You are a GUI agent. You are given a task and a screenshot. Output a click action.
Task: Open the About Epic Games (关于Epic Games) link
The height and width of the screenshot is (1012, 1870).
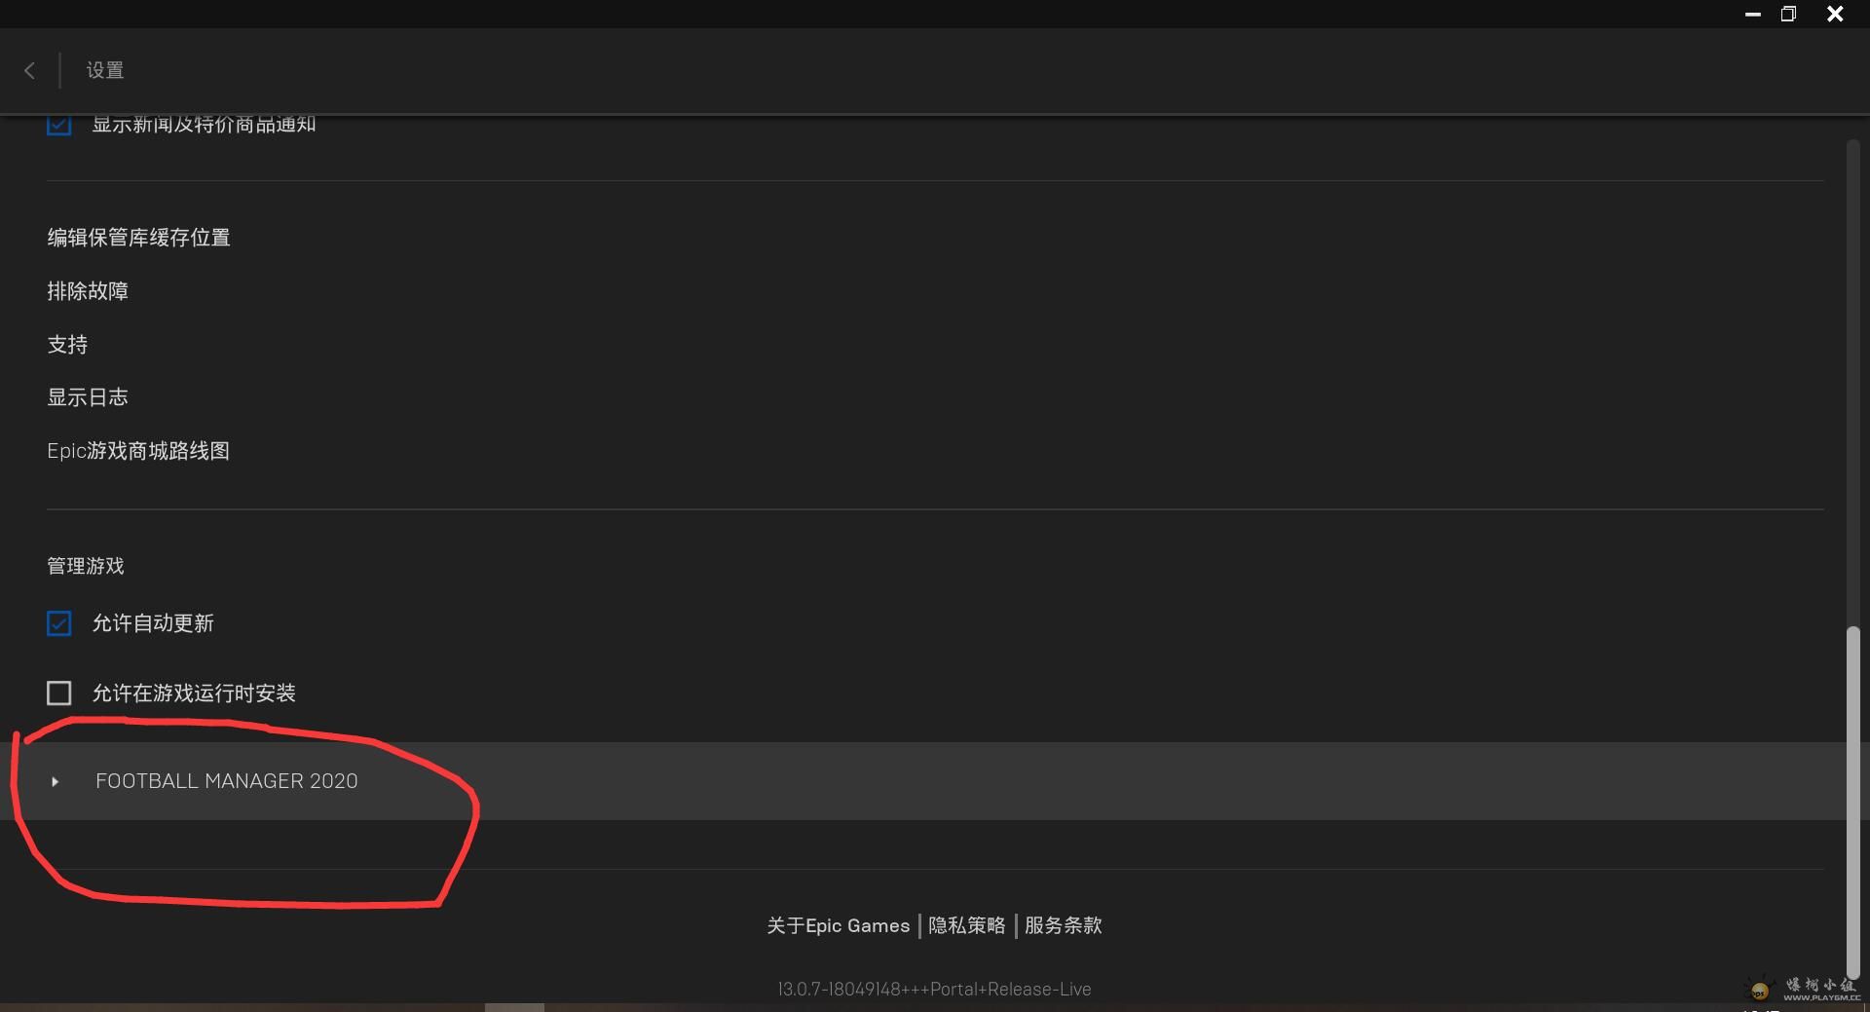[839, 925]
